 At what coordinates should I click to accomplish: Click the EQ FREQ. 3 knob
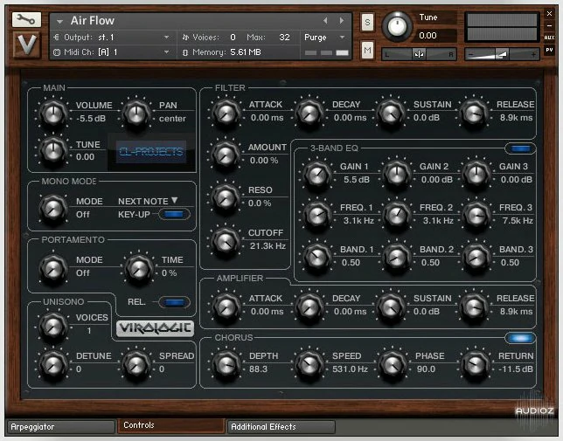[476, 216]
